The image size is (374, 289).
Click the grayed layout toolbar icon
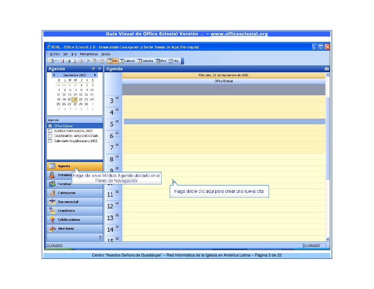click(102, 61)
